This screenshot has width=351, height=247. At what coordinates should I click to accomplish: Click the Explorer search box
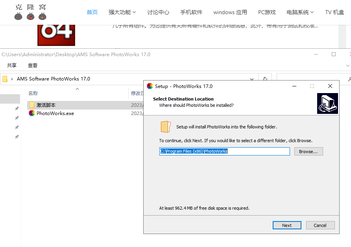coord(313,79)
